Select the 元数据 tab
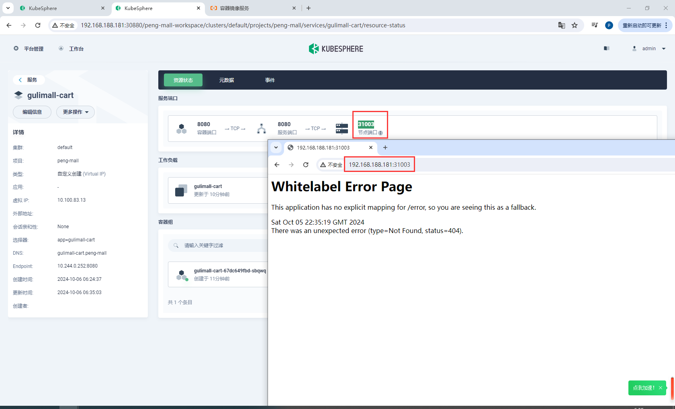Viewport: 675px width, 409px height. [x=227, y=80]
